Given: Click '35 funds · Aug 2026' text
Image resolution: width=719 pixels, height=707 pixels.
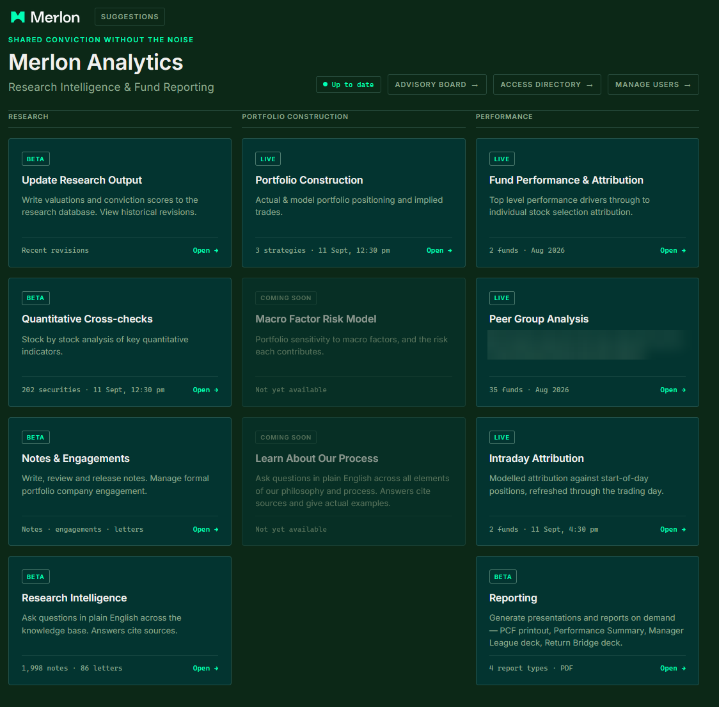Looking at the screenshot, I should [529, 390].
